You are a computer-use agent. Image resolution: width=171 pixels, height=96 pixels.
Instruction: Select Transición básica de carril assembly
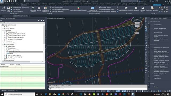click(x=160, y=29)
